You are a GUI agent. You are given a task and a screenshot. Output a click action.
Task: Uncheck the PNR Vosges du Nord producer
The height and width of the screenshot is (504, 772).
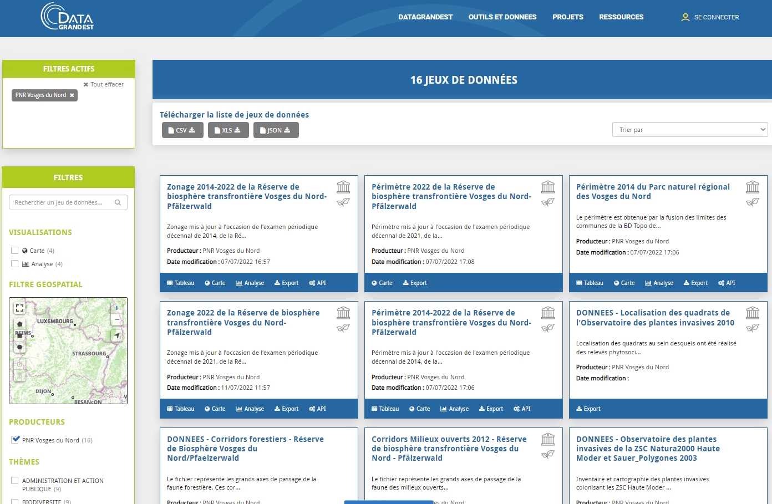[x=16, y=440]
